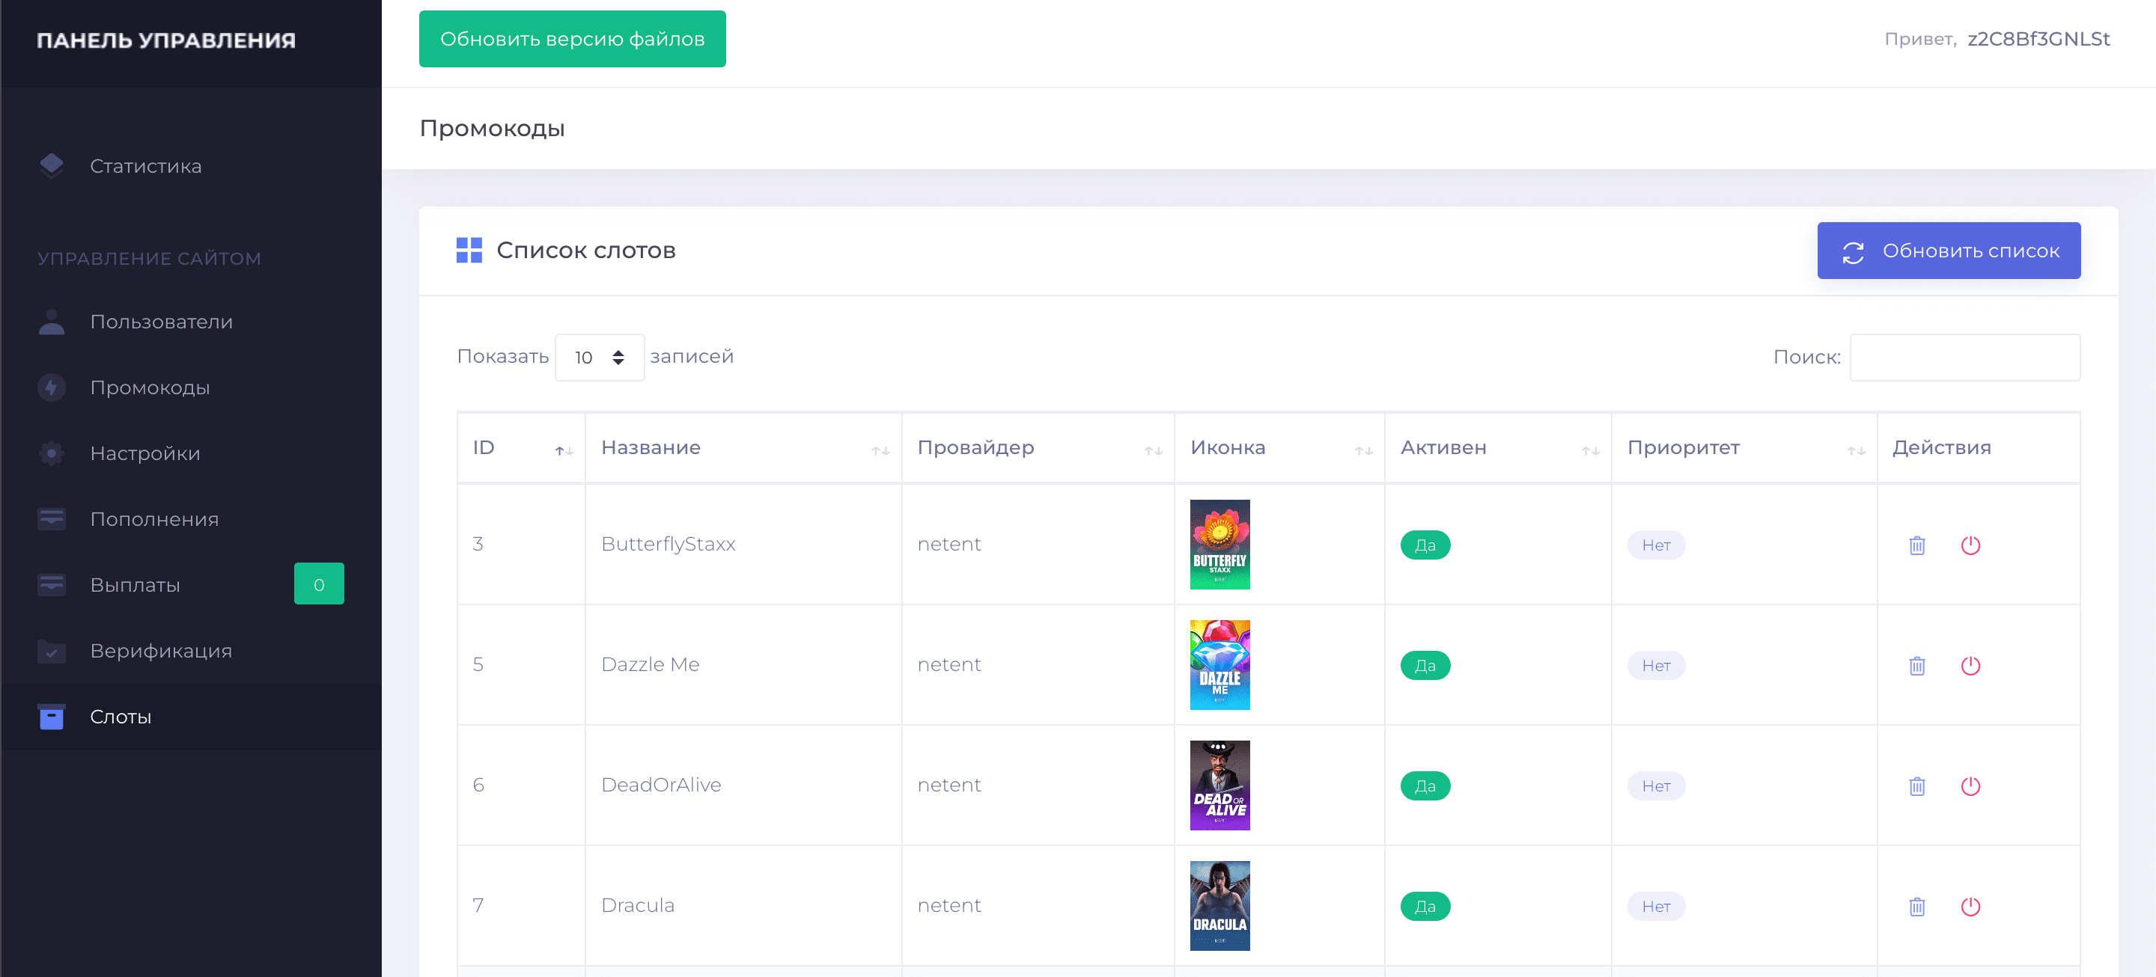The image size is (2156, 977).
Task: Click the Statistics layers icon in sidebar
Action: tap(51, 165)
